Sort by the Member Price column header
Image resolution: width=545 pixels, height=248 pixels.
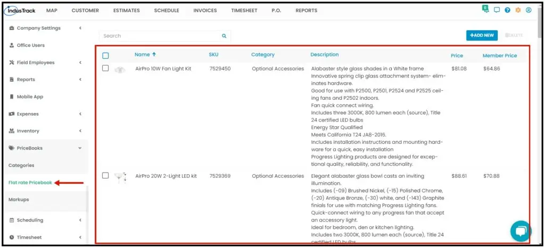click(499, 56)
